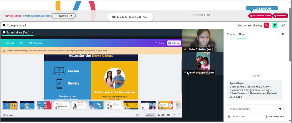
Task: Expand call to fullscreen arrows icon
Action: [284, 25]
